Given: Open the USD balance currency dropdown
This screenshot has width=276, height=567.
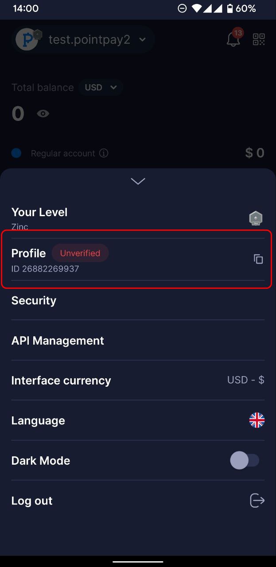Looking at the screenshot, I should point(101,87).
